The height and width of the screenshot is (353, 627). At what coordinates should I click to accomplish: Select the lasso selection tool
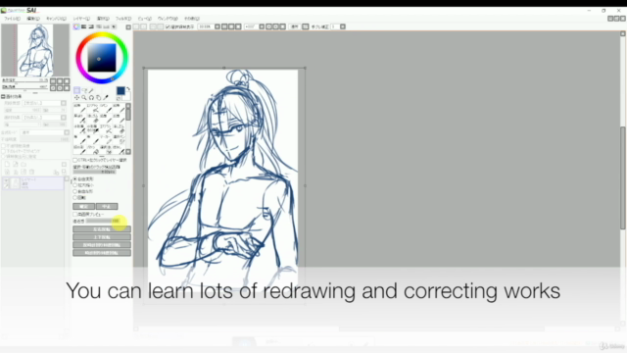click(x=84, y=90)
